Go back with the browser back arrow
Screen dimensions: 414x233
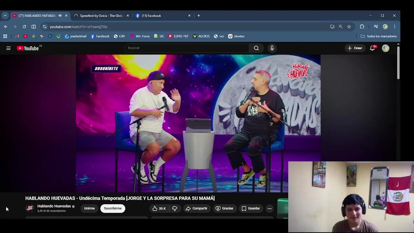5,27
